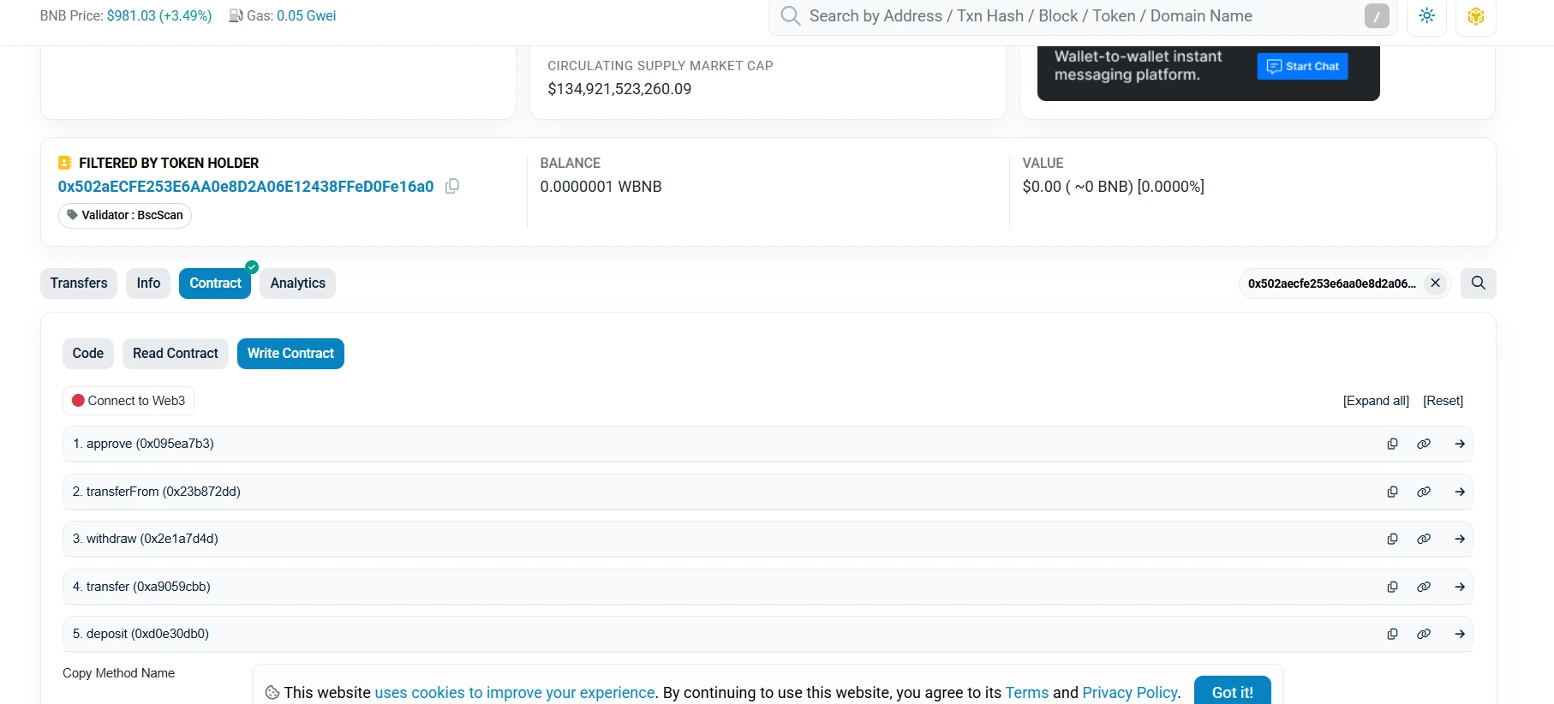
Task: Expand row 3. withdraw (0x2e1a7d4d)
Action: [x=768, y=539]
